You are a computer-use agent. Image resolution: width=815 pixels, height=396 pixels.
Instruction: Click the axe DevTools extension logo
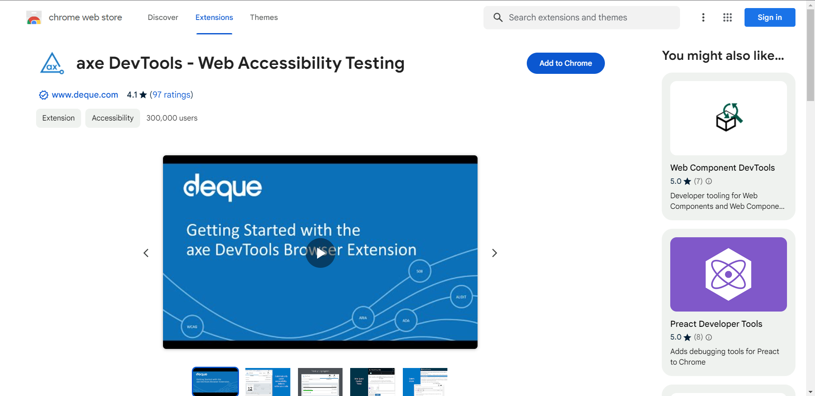click(52, 63)
